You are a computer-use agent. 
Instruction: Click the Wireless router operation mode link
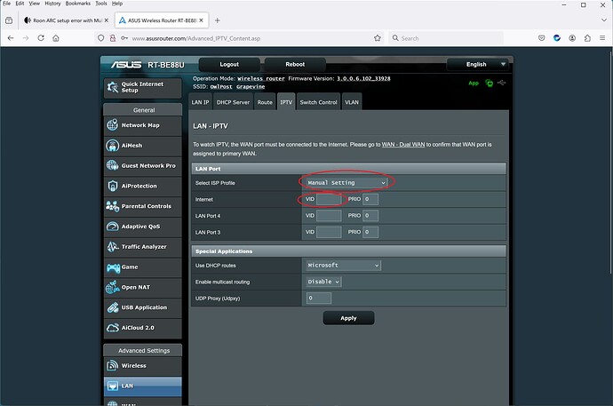(261, 78)
